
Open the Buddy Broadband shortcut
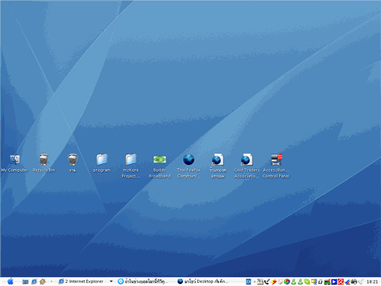point(160,166)
